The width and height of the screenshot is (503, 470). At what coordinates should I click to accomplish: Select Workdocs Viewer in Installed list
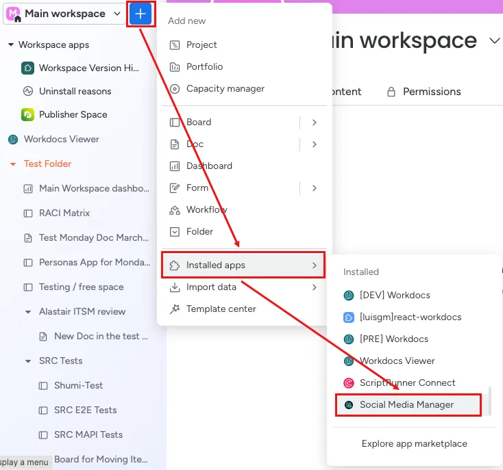click(x=412, y=361)
